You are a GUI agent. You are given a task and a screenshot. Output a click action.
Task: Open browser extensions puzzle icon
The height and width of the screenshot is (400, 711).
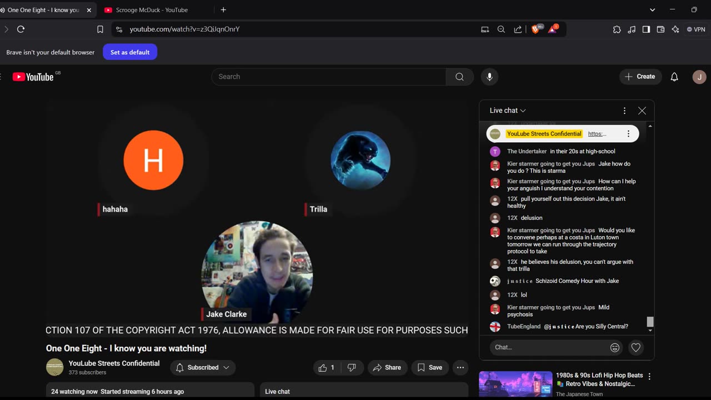617,29
